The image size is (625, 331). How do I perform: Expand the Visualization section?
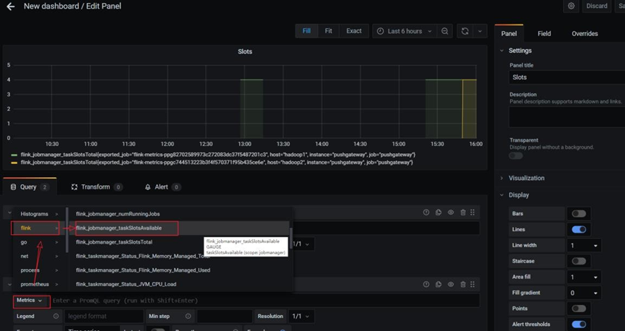(527, 178)
